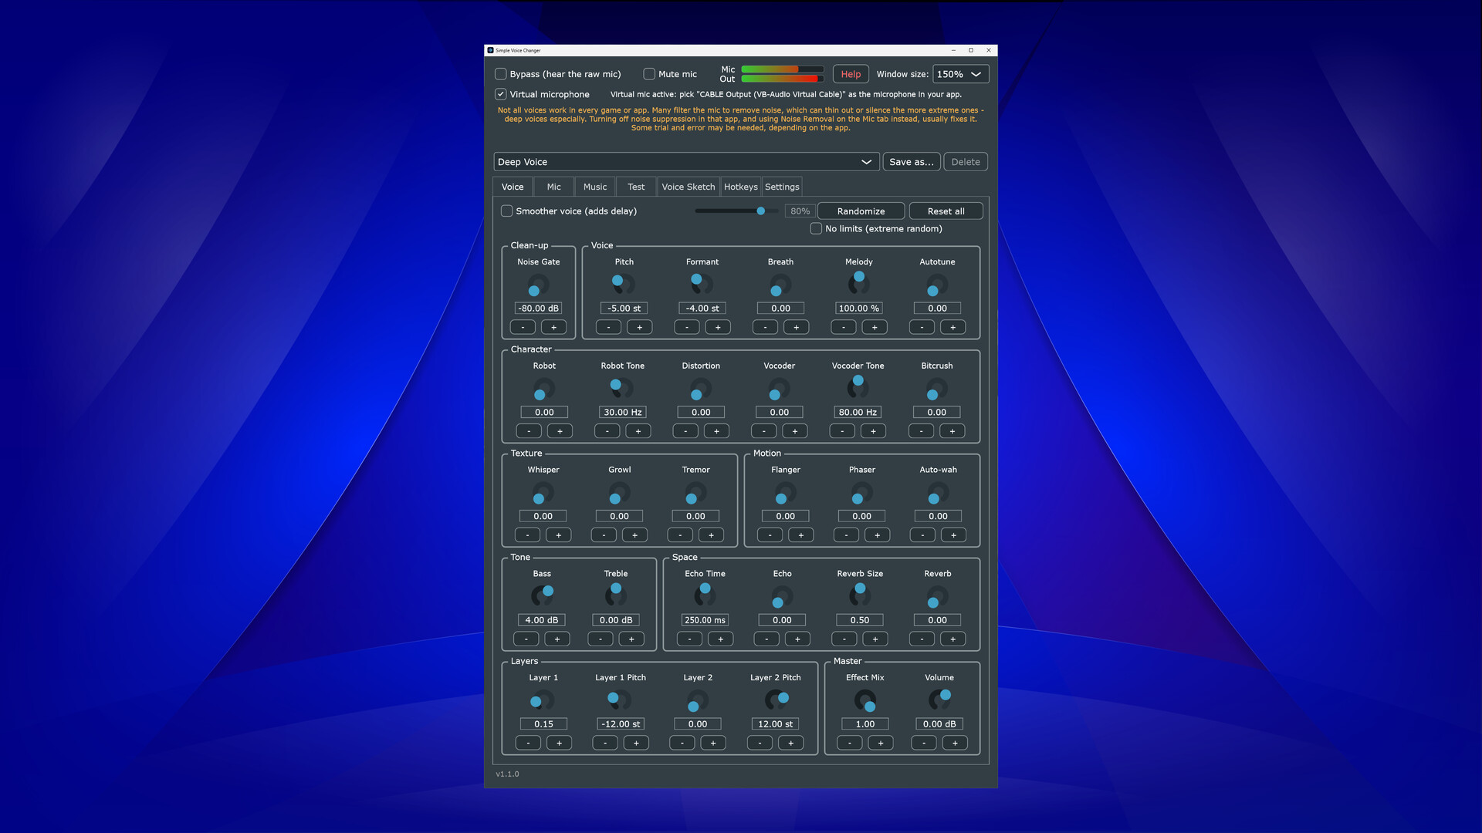Viewport: 1482px width, 833px height.
Task: Click the Effect Mix knob
Action: (x=864, y=700)
